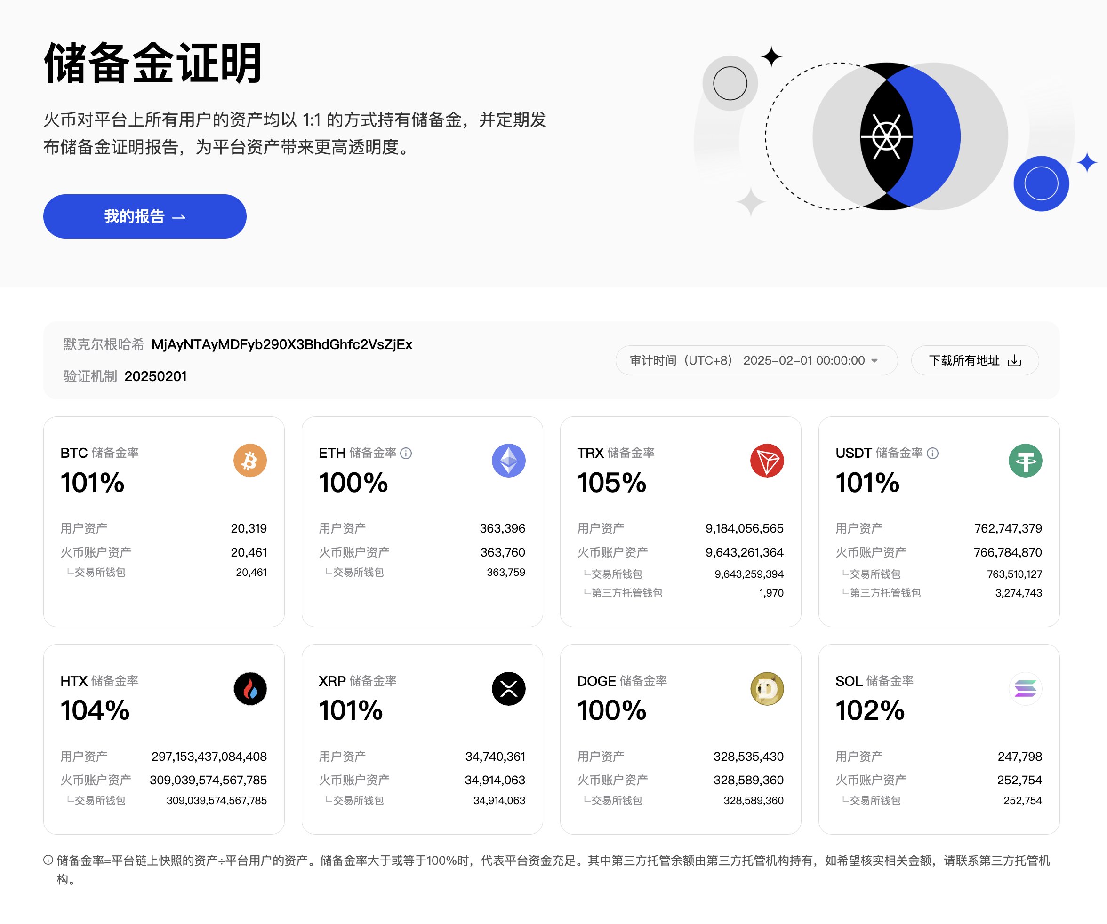Click info icon beside USDT 储备金率

[x=932, y=453]
